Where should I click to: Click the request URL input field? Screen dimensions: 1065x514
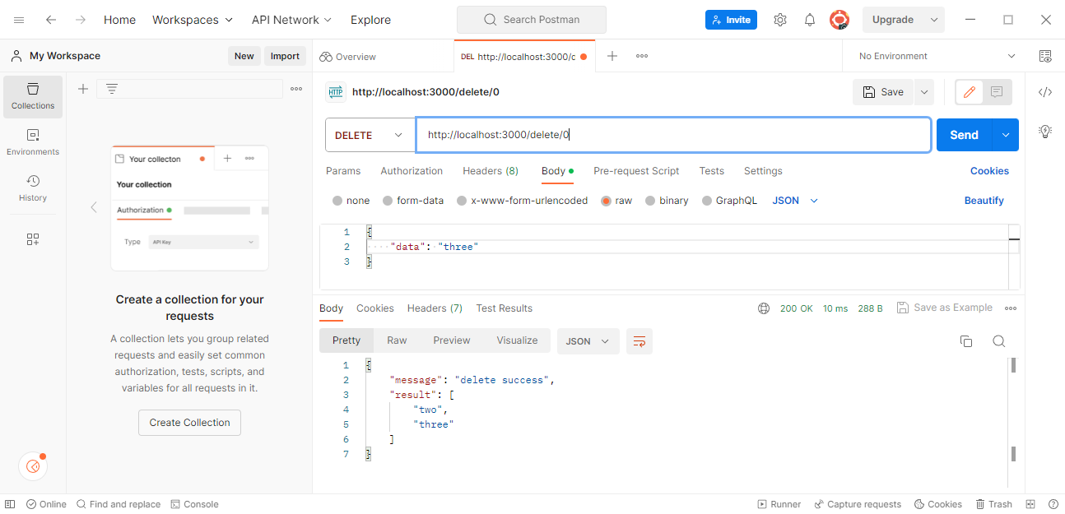pyautogui.click(x=673, y=135)
